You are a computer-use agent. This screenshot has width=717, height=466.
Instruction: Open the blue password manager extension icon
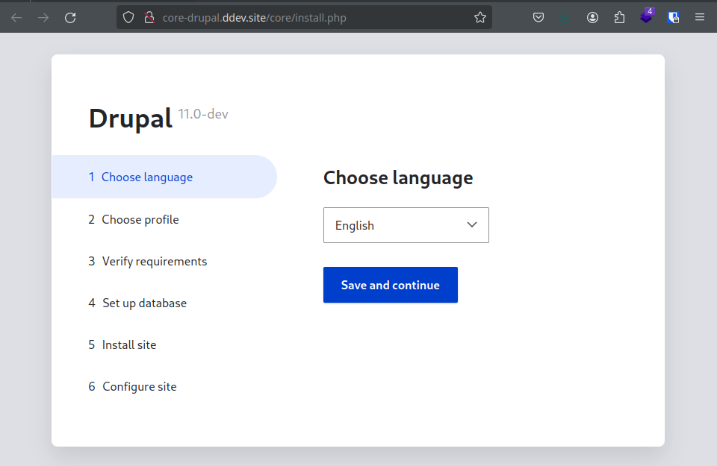coord(673,17)
